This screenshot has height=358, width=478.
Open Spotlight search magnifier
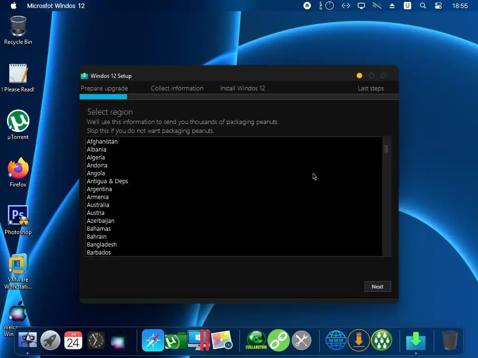pyautogui.click(x=423, y=6)
